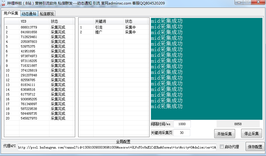Viewport: 266px width, 156px height.
Task: Enable the 启动代理 checkbox
Action: click(222, 147)
